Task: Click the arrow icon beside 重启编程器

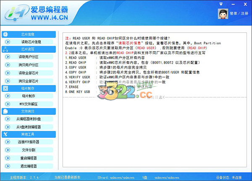Action: coord(8,158)
